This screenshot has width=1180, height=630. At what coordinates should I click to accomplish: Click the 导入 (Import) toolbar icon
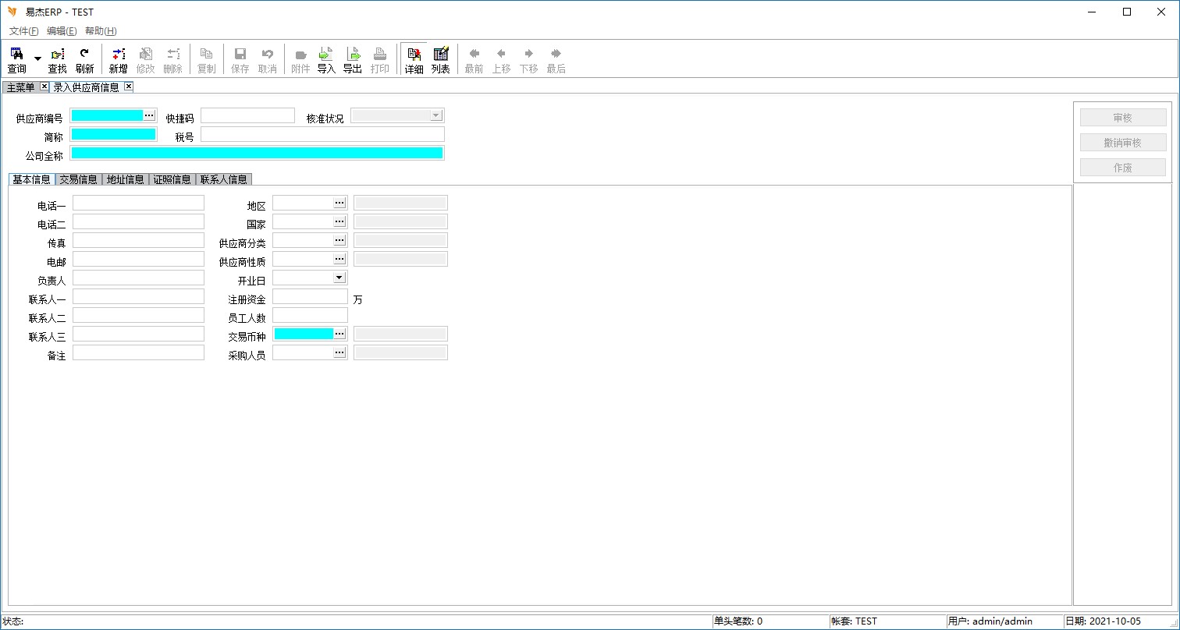[x=326, y=60]
